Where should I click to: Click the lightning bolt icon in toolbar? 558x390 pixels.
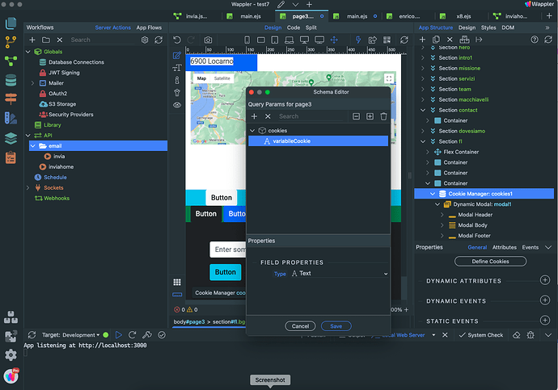click(358, 40)
